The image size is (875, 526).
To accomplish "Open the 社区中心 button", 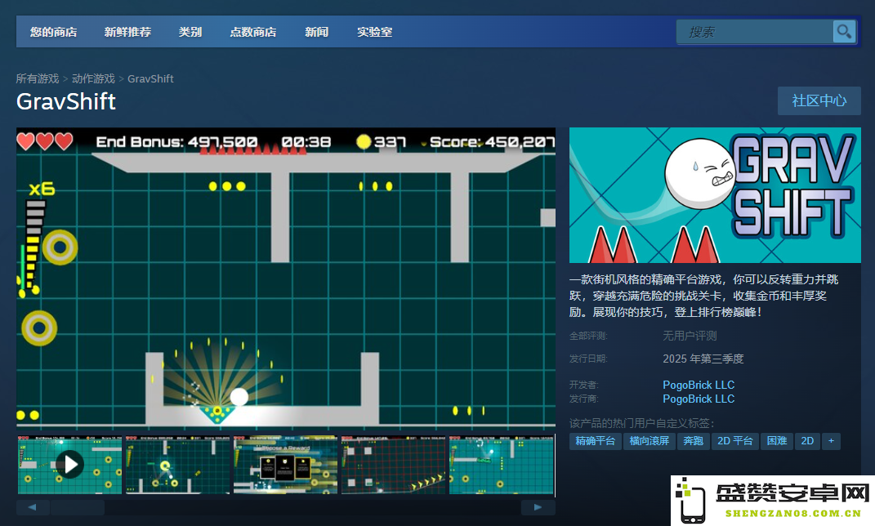I will pos(819,101).
